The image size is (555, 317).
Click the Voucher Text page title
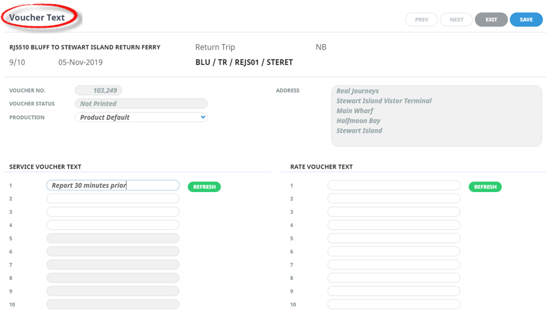tap(37, 18)
